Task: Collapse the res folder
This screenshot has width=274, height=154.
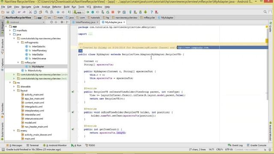Action: click(x=10, y=83)
